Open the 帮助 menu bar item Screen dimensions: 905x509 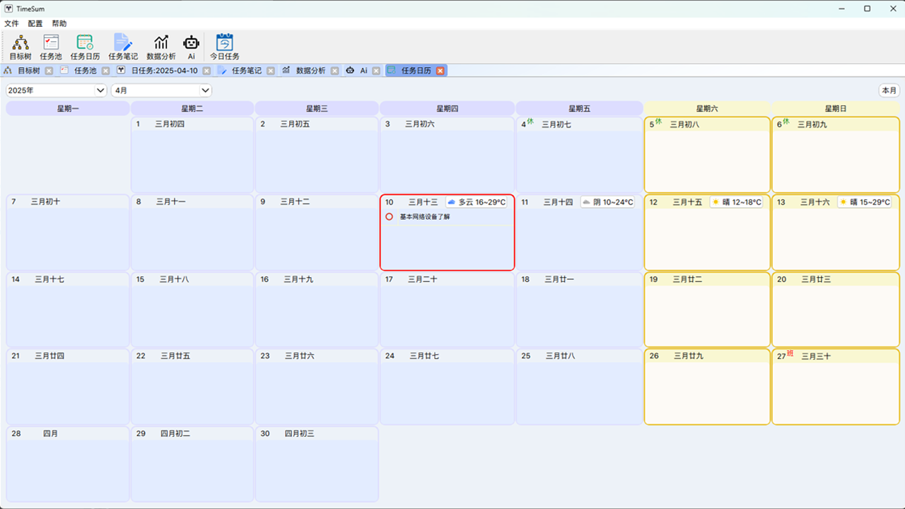pyautogui.click(x=59, y=23)
